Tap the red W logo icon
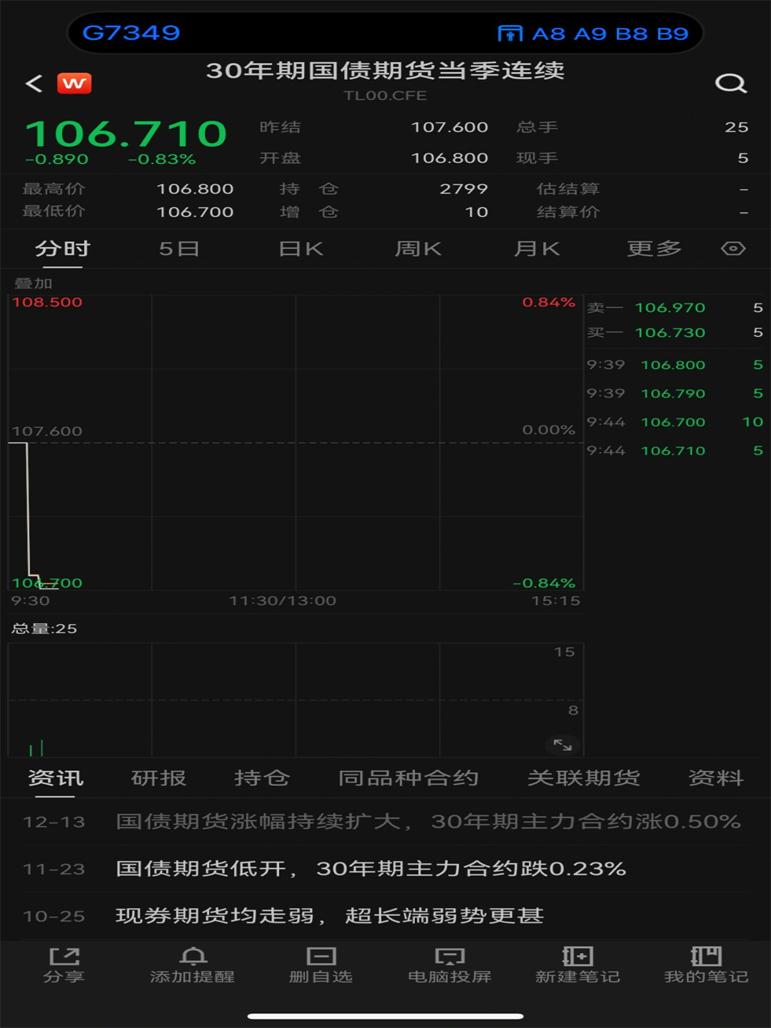Screen dimensions: 771x1028 (74, 84)
